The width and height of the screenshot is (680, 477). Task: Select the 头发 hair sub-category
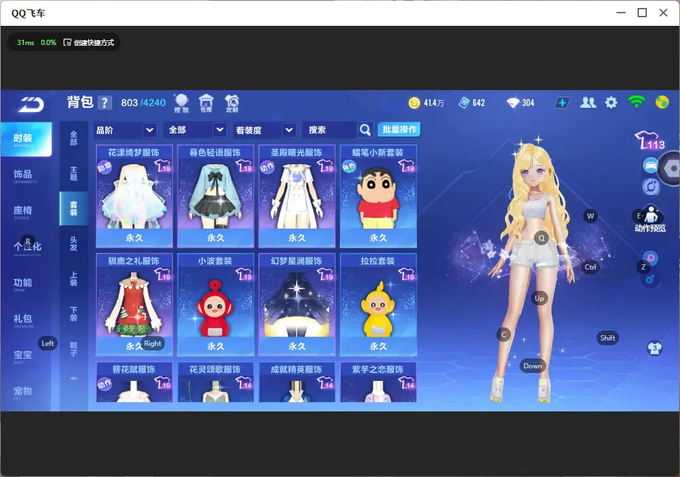pyautogui.click(x=74, y=244)
